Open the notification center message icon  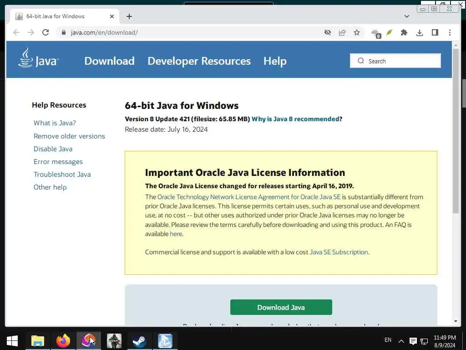click(x=413, y=341)
